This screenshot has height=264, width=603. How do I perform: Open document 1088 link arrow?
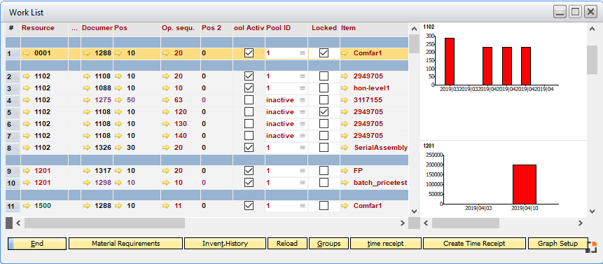(88, 88)
